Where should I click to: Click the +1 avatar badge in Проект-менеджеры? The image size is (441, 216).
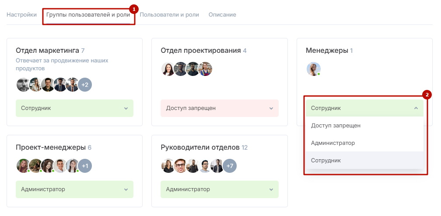(85, 166)
